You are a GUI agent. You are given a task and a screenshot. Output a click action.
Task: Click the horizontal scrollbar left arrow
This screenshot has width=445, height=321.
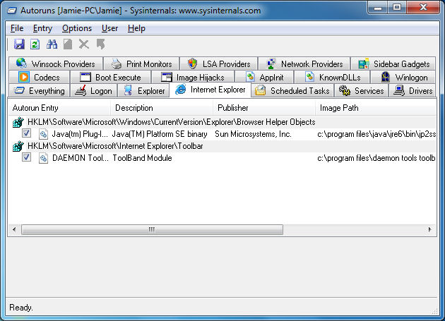click(14, 229)
